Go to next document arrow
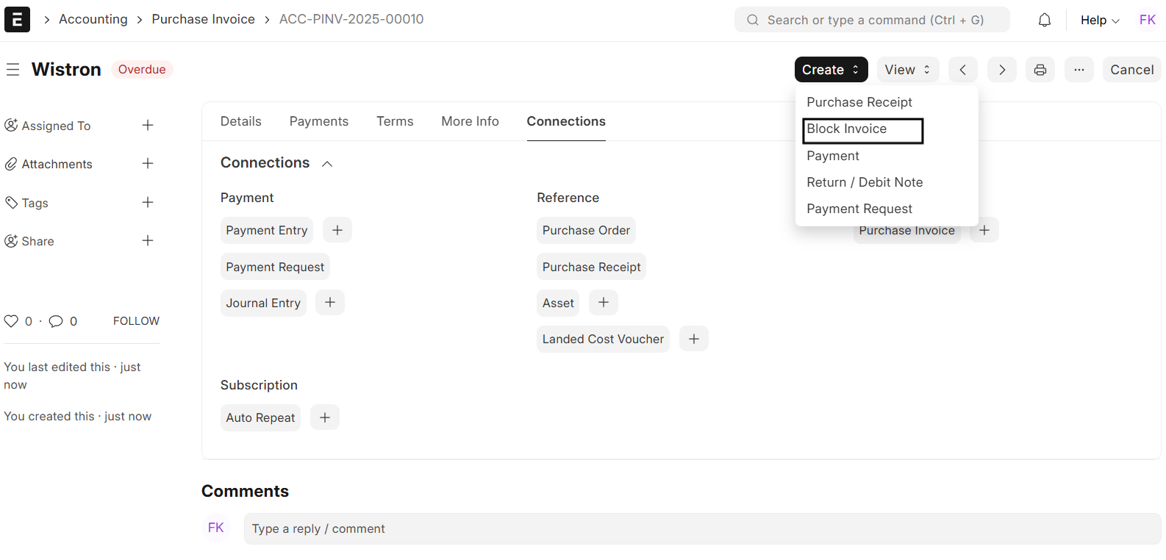 [x=1001, y=70]
